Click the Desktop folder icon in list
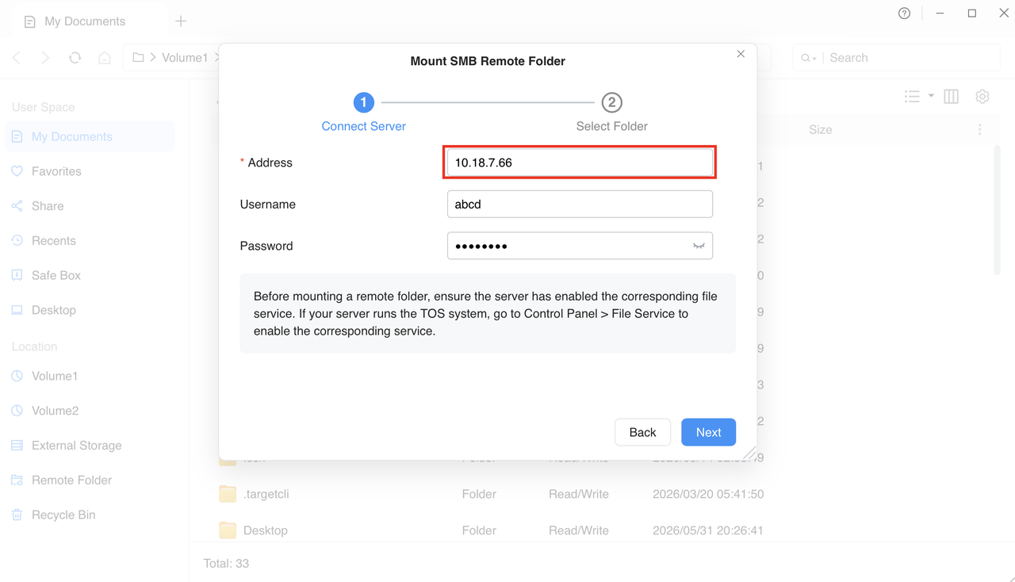Image resolution: width=1015 pixels, height=582 pixels. tap(228, 530)
